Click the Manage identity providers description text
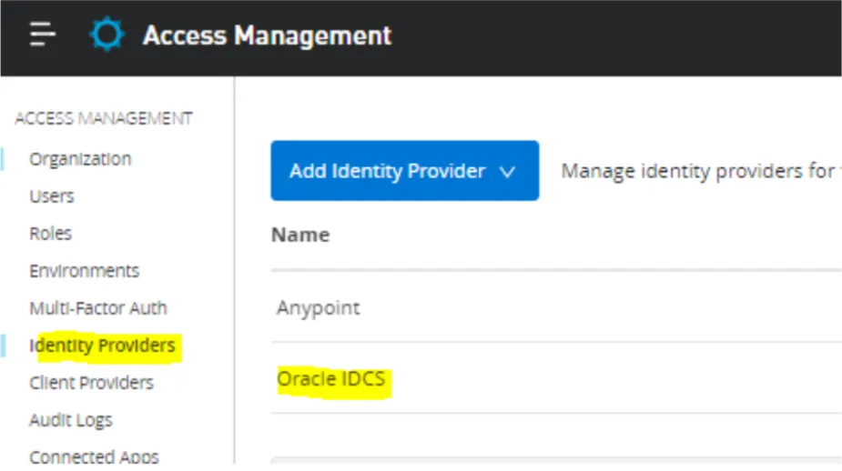Screen dimensions: 842x471 pos(701,171)
